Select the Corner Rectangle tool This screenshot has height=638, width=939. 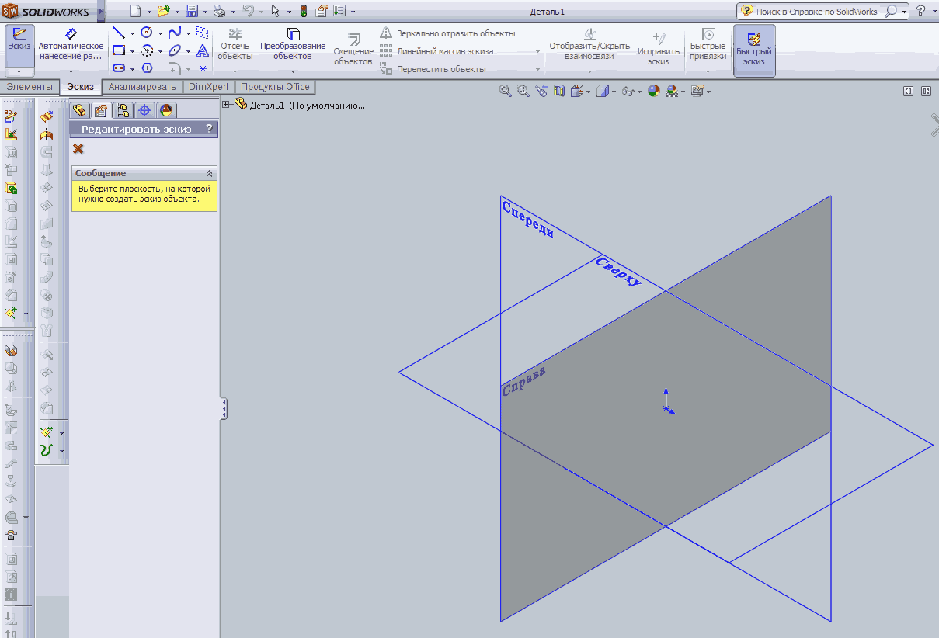tap(118, 50)
